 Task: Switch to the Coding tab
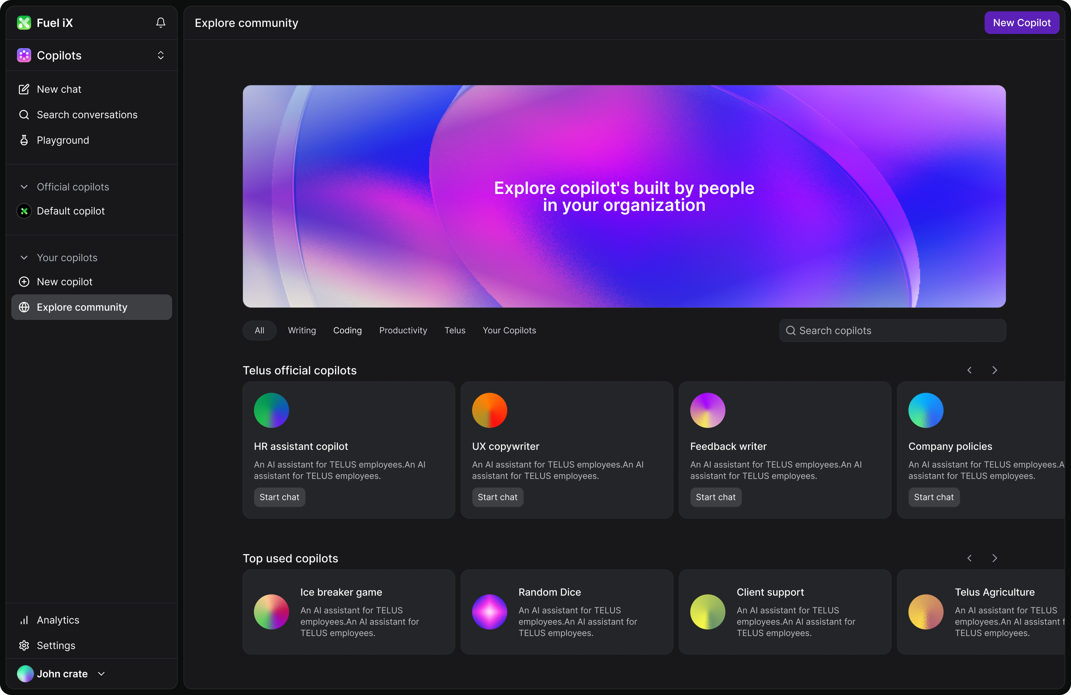(x=347, y=331)
